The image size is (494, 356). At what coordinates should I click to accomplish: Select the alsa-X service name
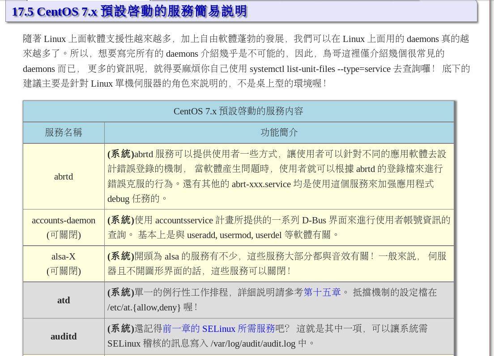coord(64,257)
